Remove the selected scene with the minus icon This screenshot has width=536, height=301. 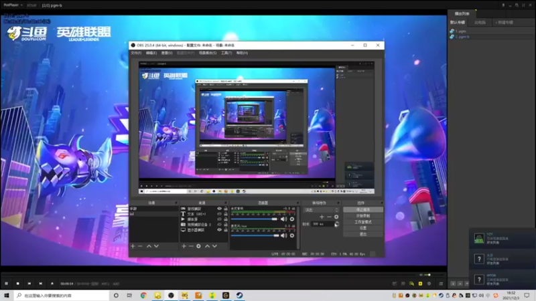140,246
